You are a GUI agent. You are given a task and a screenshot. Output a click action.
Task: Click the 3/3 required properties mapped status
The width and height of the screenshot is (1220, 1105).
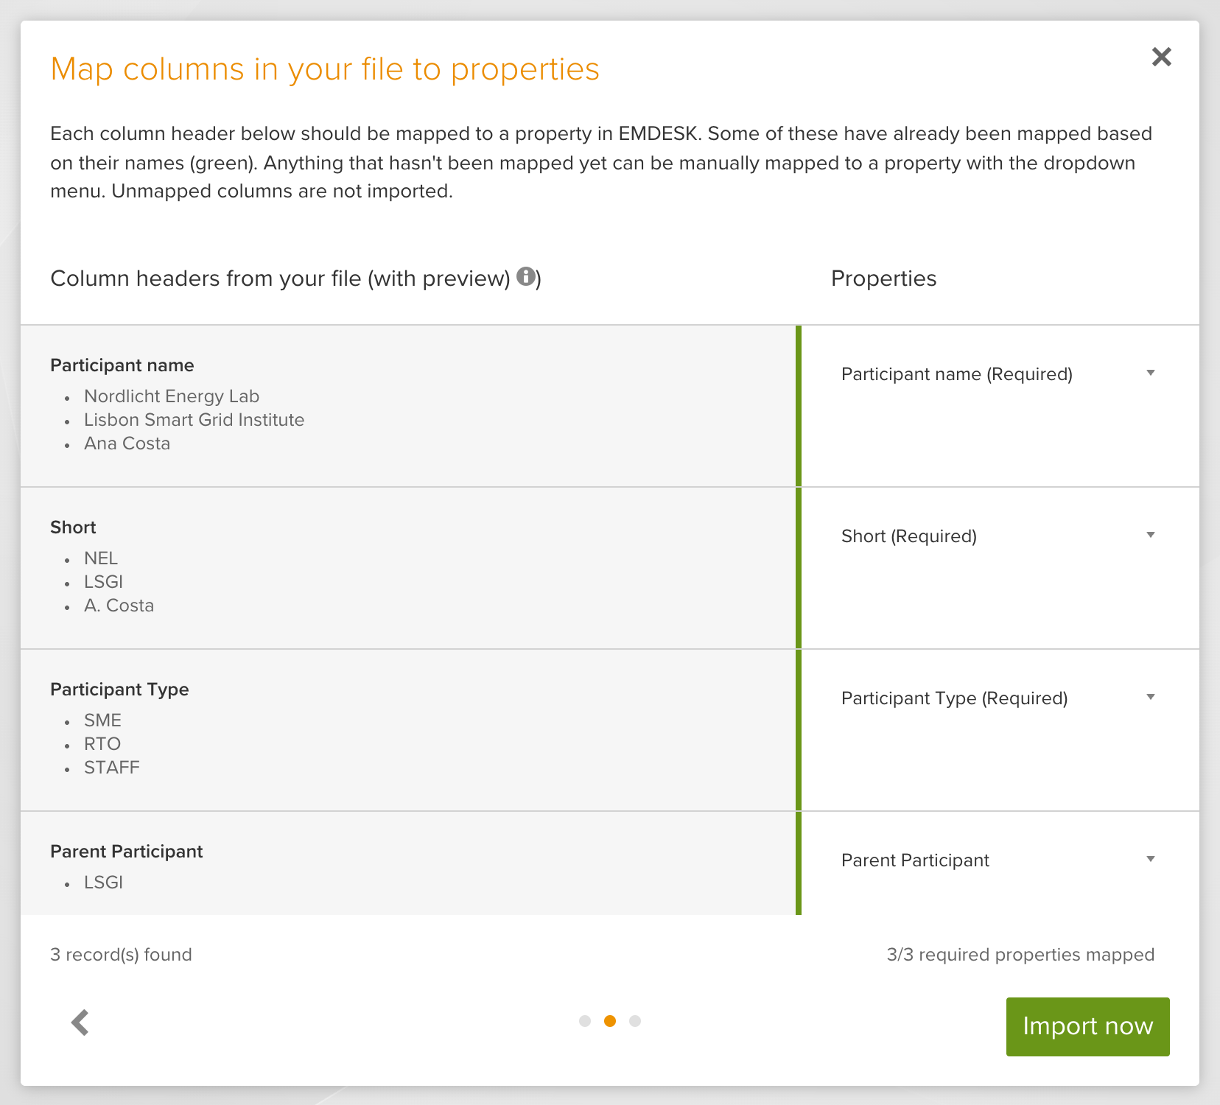click(1020, 955)
